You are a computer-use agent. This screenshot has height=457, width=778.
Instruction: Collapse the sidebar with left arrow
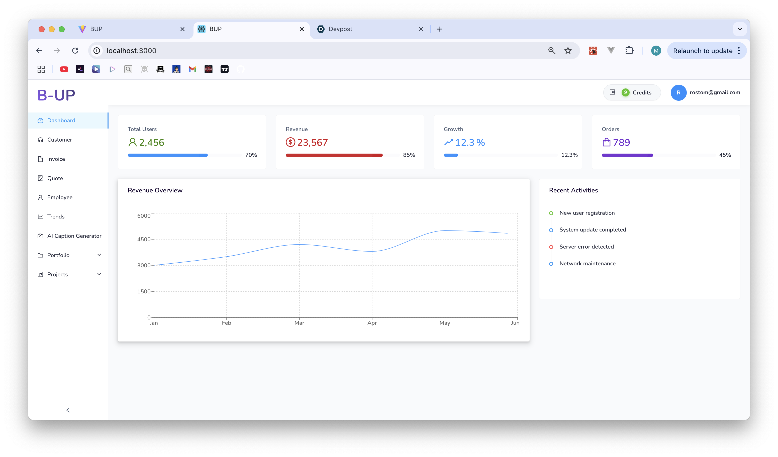(x=68, y=410)
